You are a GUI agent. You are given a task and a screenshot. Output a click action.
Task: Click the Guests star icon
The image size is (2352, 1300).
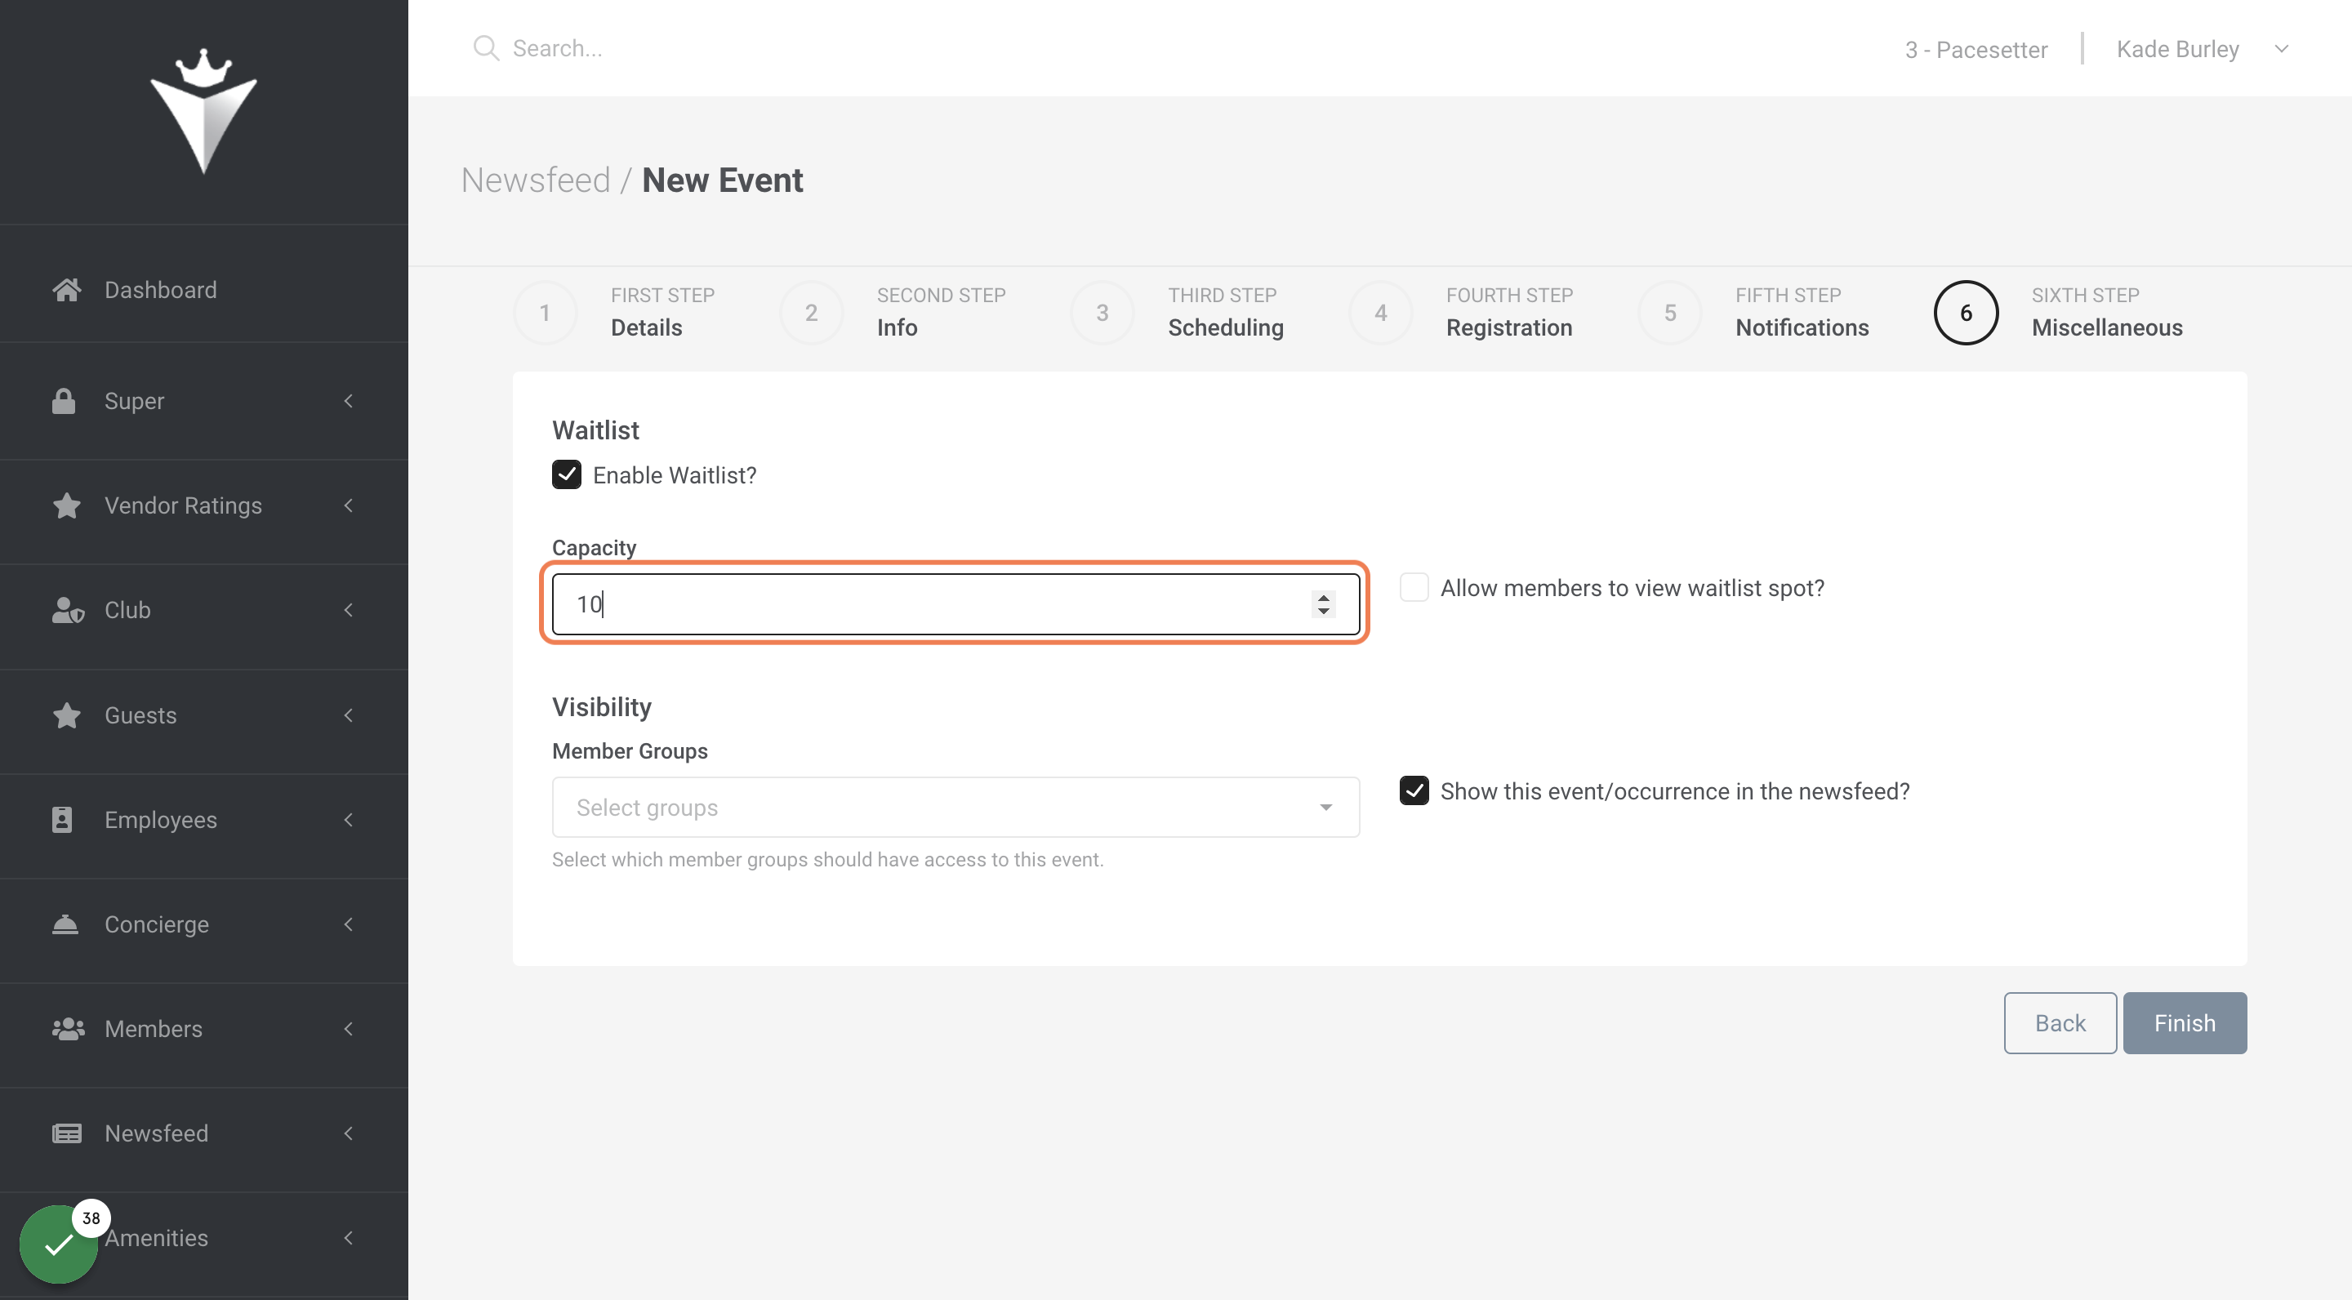(x=67, y=715)
